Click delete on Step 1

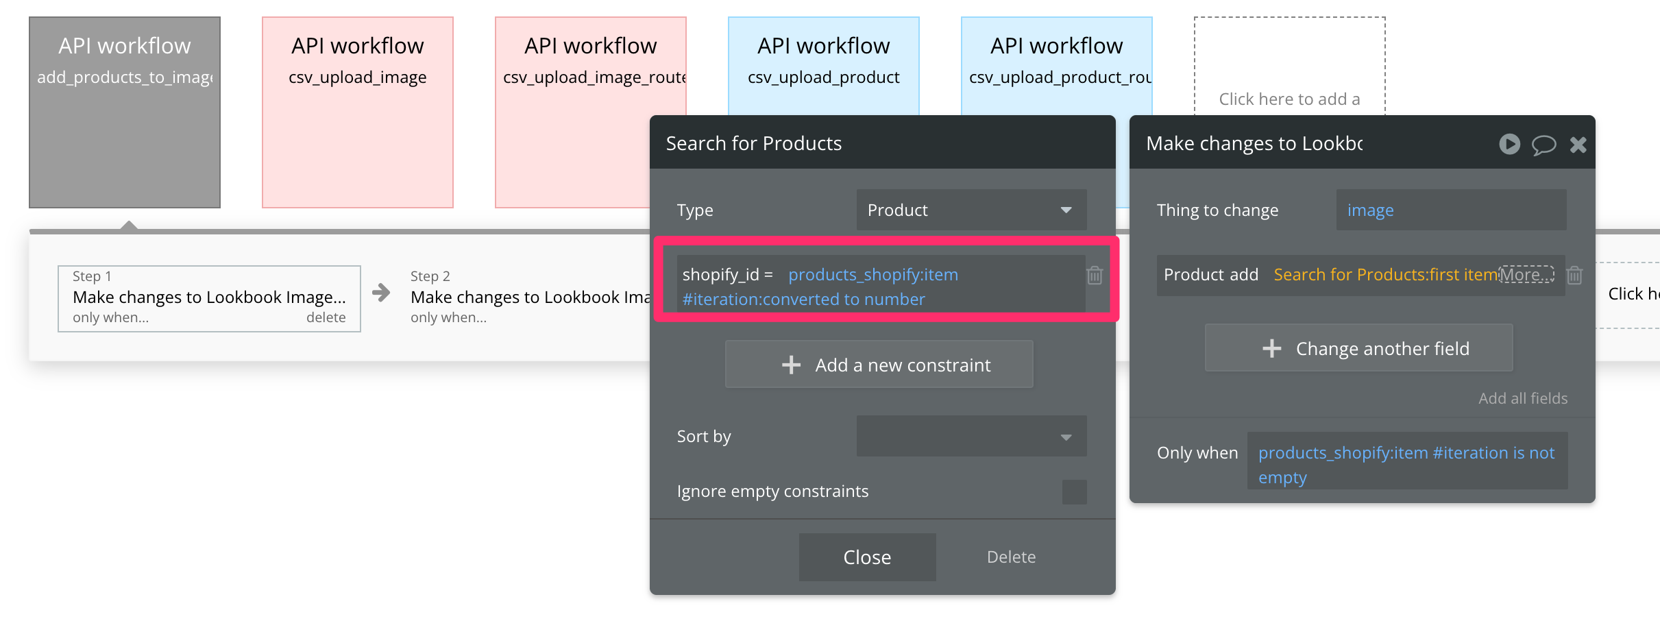point(326,317)
